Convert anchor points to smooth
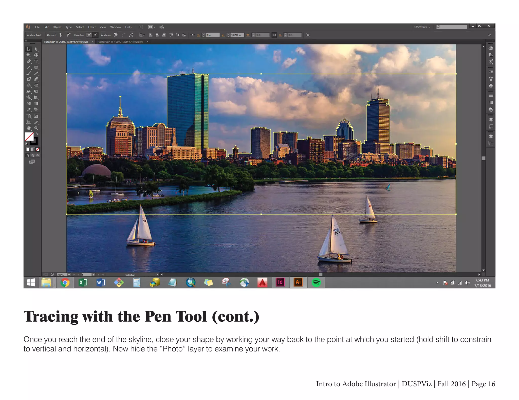 tap(68, 35)
